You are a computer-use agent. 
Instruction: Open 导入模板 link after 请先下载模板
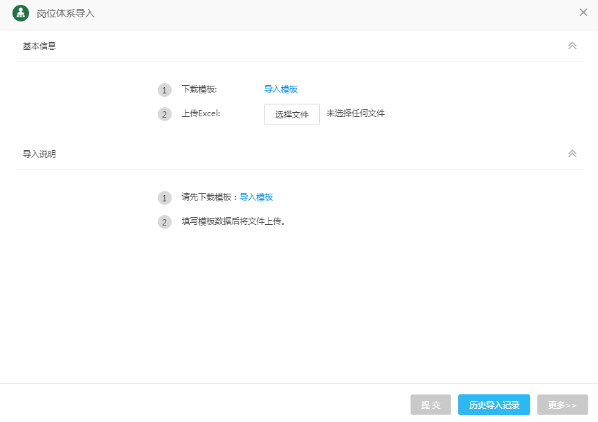pos(256,197)
